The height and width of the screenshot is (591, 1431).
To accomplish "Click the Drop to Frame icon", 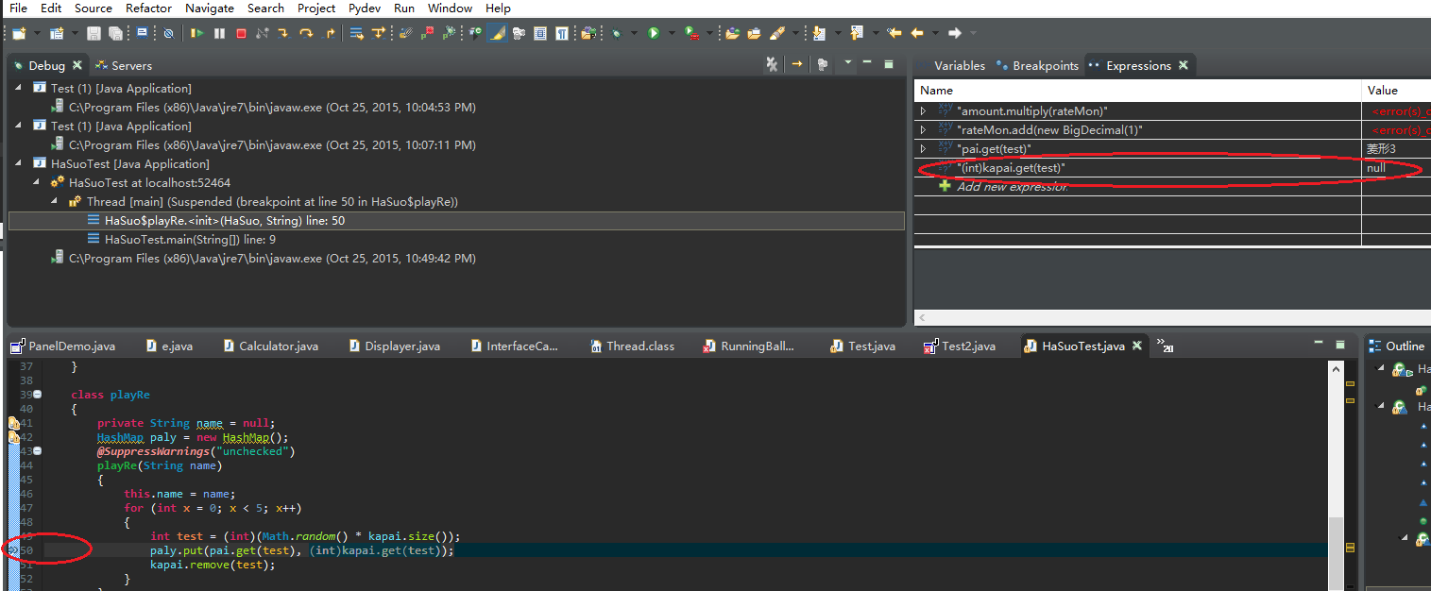I will [x=356, y=33].
